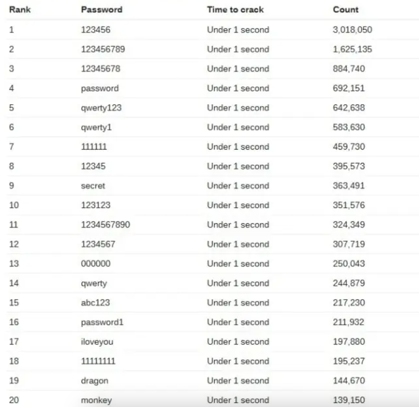This screenshot has height=407, width=419.
Task: Click the count 139,150 value
Action: tap(349, 400)
